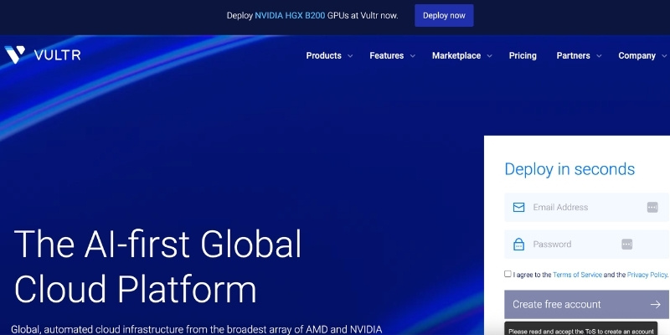Screen dimensions: 670x335
Task: Click the envelope icon in email field
Action: [518, 207]
